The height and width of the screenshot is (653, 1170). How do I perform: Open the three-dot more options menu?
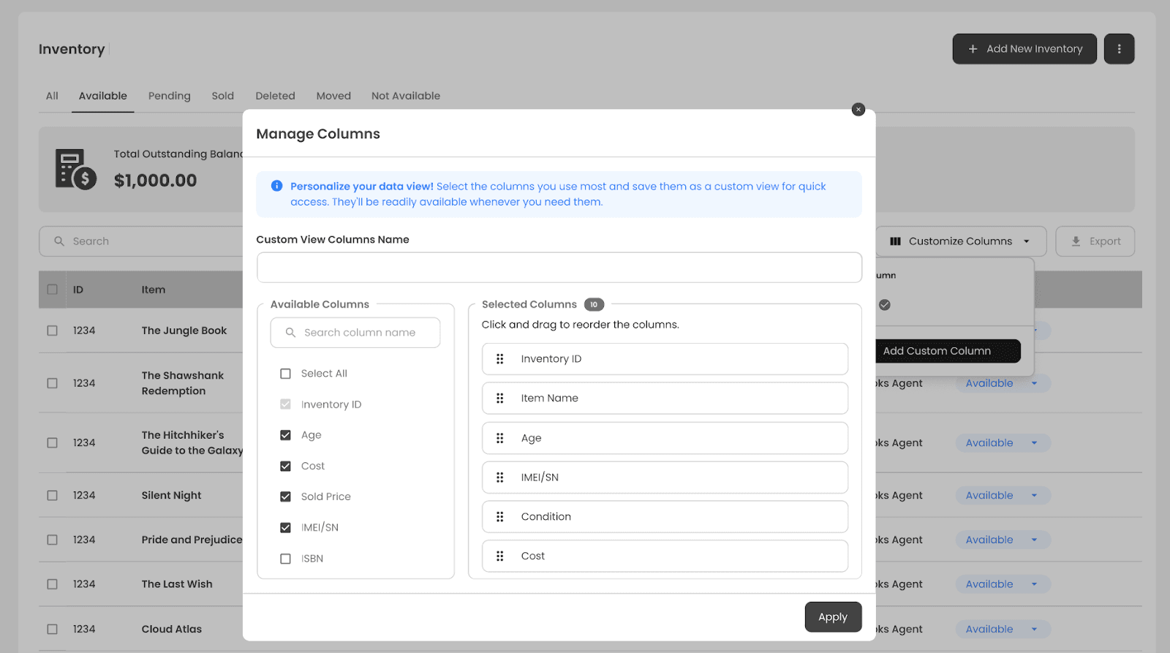pyautogui.click(x=1119, y=49)
